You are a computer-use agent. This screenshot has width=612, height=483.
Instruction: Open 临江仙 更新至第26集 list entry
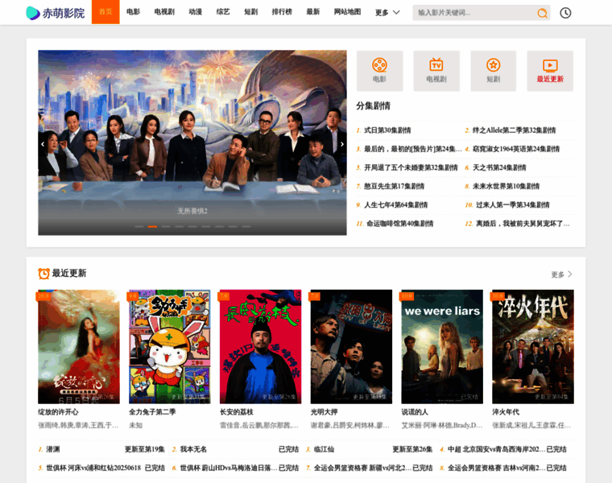coord(370,449)
